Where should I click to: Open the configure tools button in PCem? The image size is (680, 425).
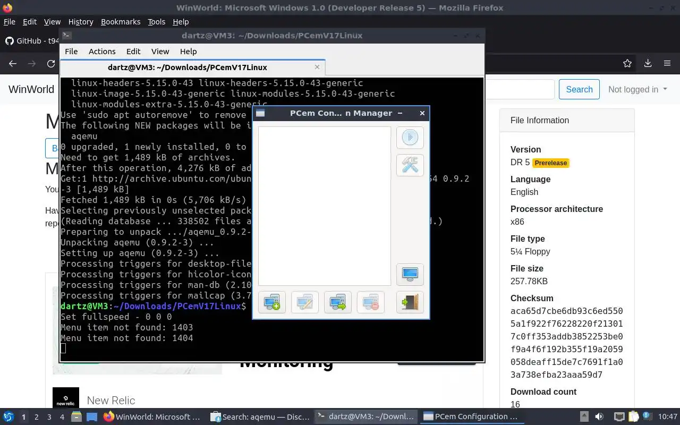point(410,165)
